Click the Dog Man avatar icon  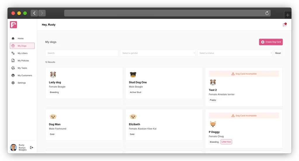[53, 116]
